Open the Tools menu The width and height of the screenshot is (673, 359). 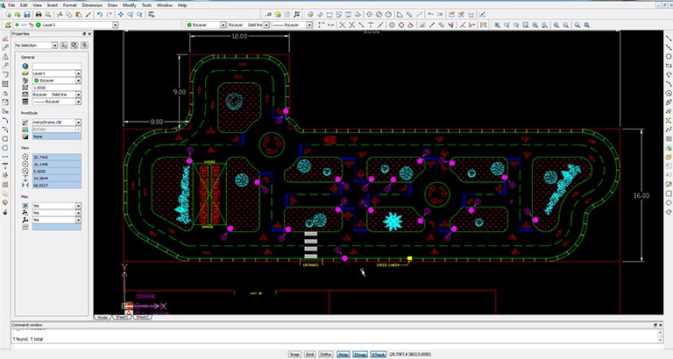147,5
